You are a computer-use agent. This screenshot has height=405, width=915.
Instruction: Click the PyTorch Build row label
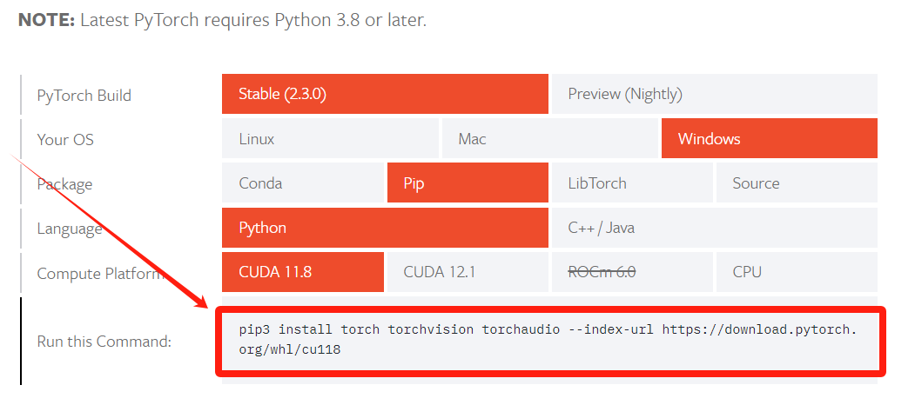(84, 96)
